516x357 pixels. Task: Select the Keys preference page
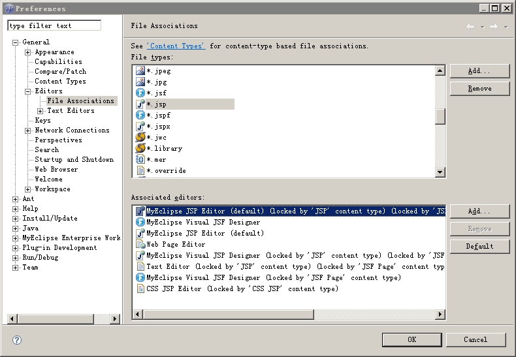tap(42, 121)
